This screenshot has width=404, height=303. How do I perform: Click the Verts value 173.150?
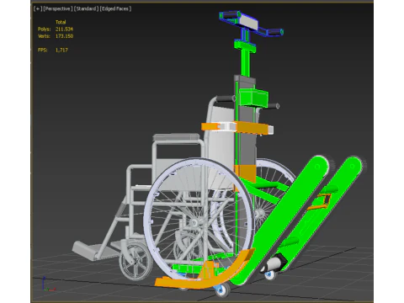[x=64, y=36]
